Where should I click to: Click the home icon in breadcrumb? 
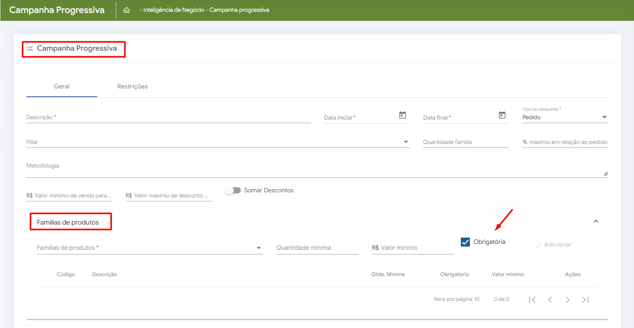click(126, 10)
